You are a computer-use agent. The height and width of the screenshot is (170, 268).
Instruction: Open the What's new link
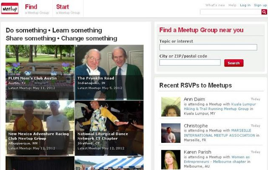[x=215, y=5]
